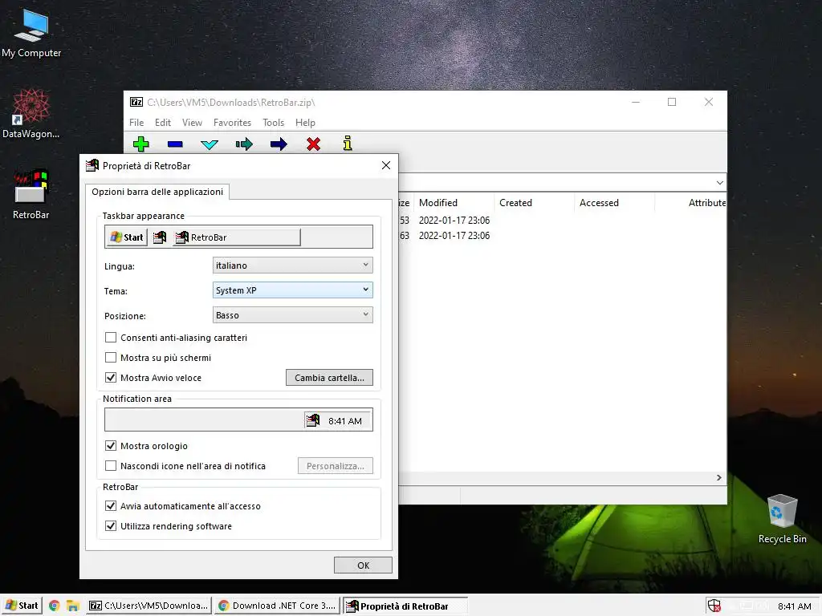The height and width of the screenshot is (616, 822).
Task: Click RetroBar task button in taskbar preview
Action: [237, 237]
